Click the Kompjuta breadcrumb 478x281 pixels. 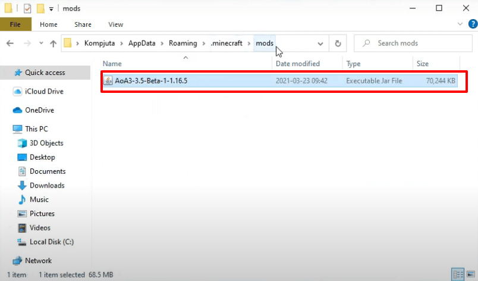pyautogui.click(x=99, y=43)
